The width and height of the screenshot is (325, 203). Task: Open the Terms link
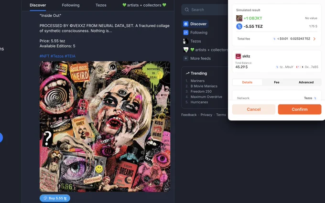pos(221,115)
